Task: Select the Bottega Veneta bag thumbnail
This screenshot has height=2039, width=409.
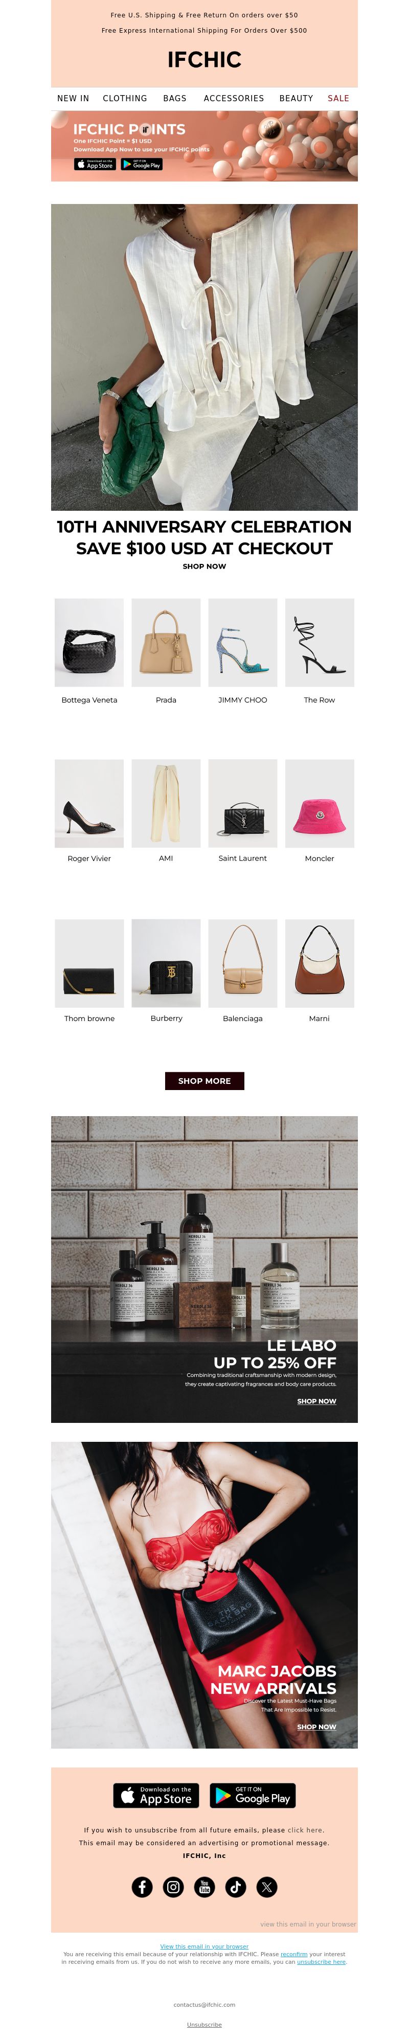Action: [x=89, y=642]
